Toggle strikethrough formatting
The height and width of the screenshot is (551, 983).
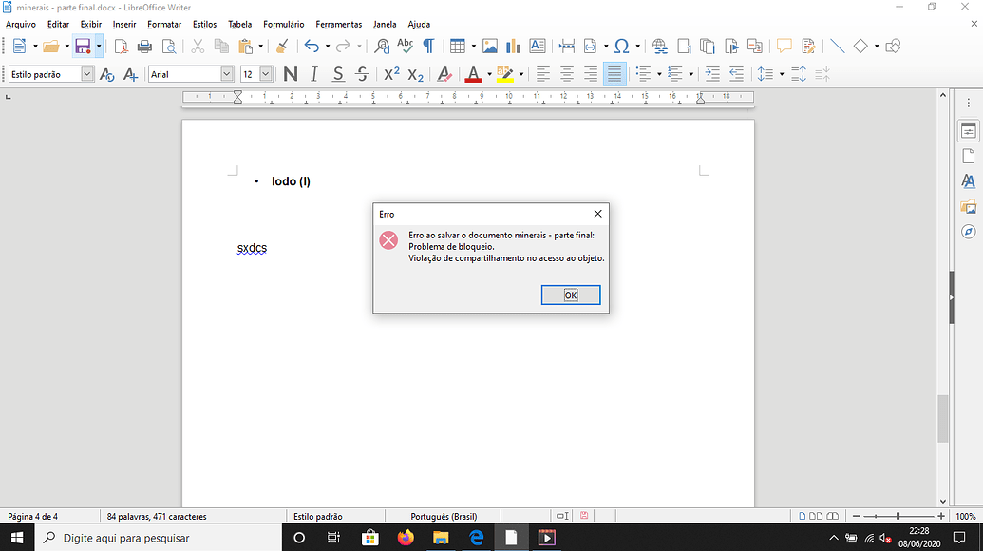pos(361,73)
